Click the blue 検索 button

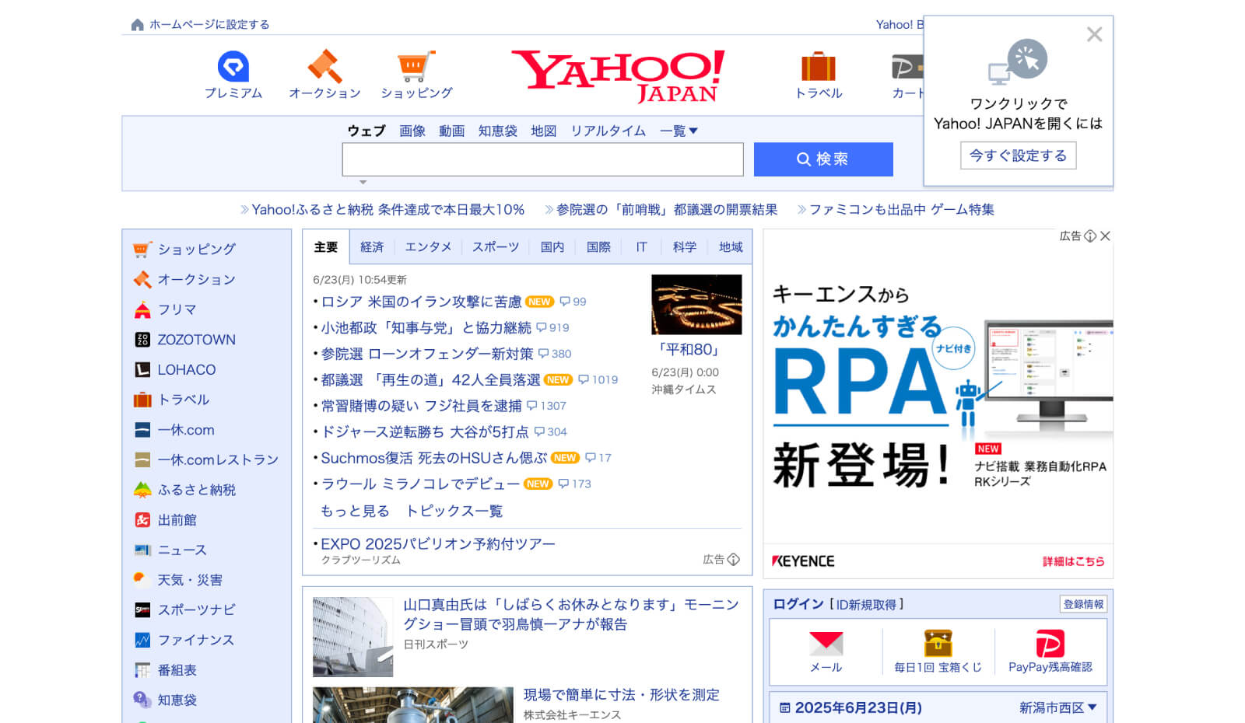823,159
